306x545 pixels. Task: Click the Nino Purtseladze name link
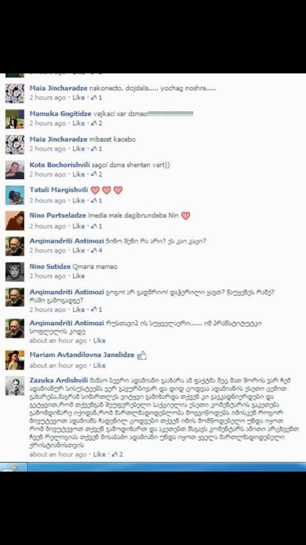pyautogui.click(x=58, y=216)
